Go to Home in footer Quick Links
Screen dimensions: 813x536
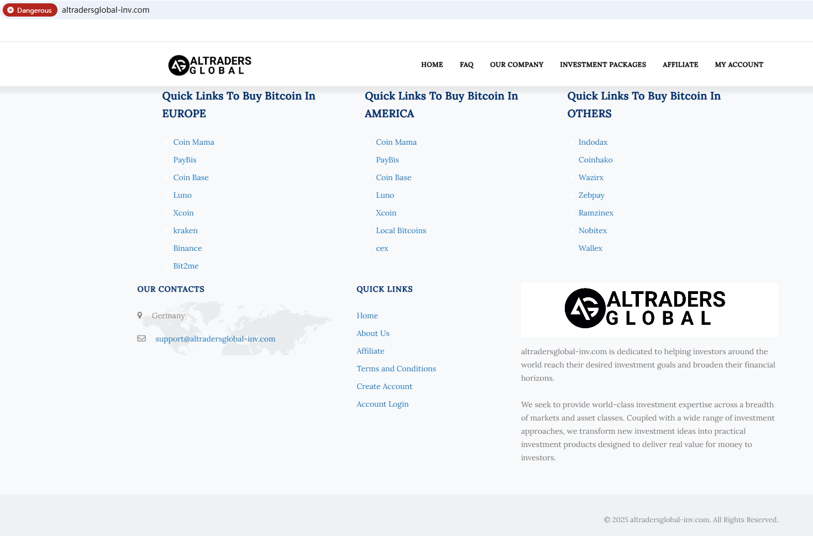click(368, 316)
